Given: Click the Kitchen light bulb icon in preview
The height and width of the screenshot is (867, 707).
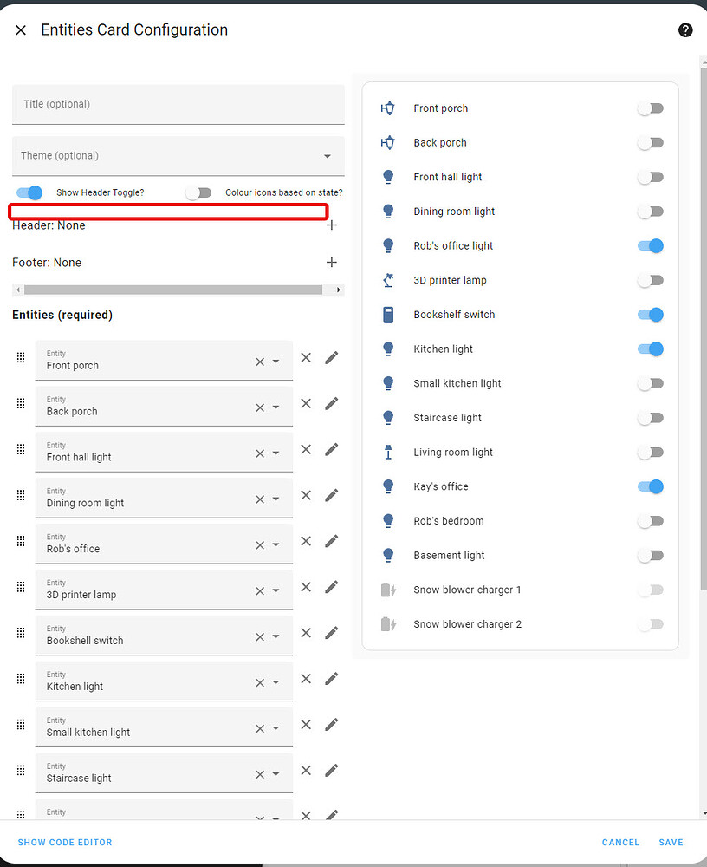Looking at the screenshot, I should pos(387,349).
